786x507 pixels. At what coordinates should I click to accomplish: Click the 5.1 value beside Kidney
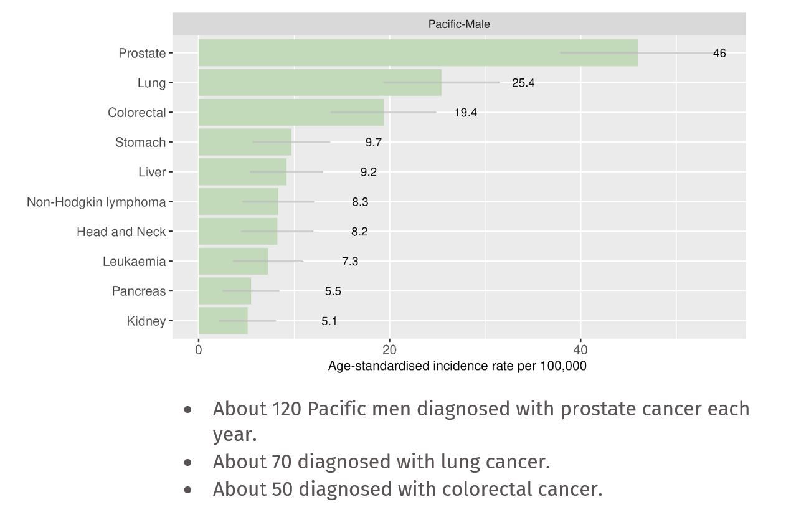tap(329, 321)
